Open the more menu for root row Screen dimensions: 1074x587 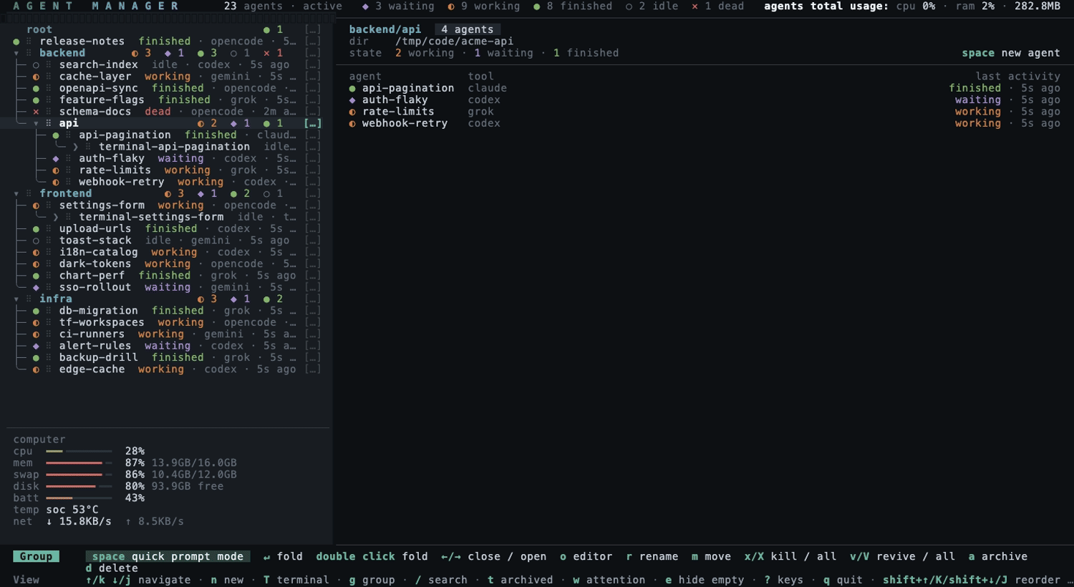[312, 29]
